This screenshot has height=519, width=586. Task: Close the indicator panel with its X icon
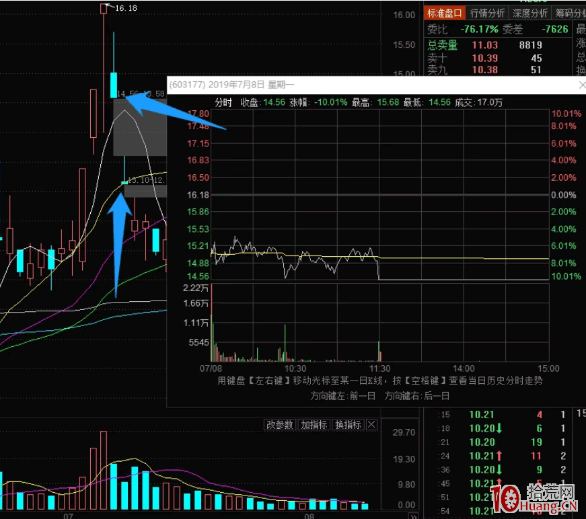pyautogui.click(x=371, y=424)
